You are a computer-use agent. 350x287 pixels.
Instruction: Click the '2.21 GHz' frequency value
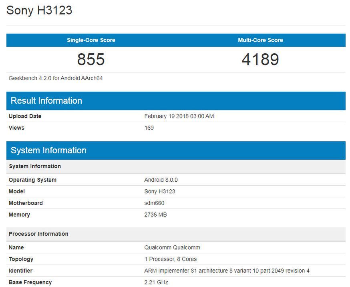tap(156, 282)
